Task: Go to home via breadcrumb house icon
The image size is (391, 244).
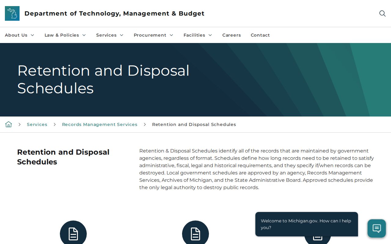Action: (x=9, y=124)
